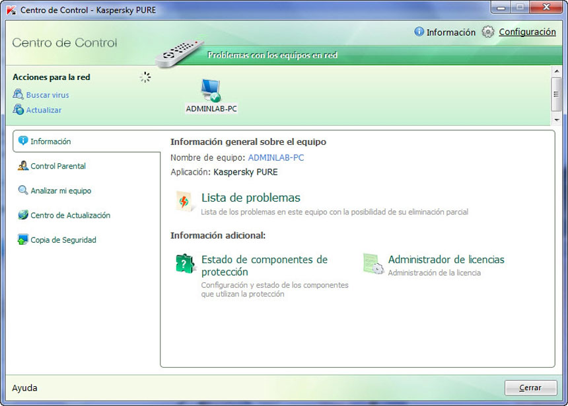Run the Actualizar network action

pos(44,110)
